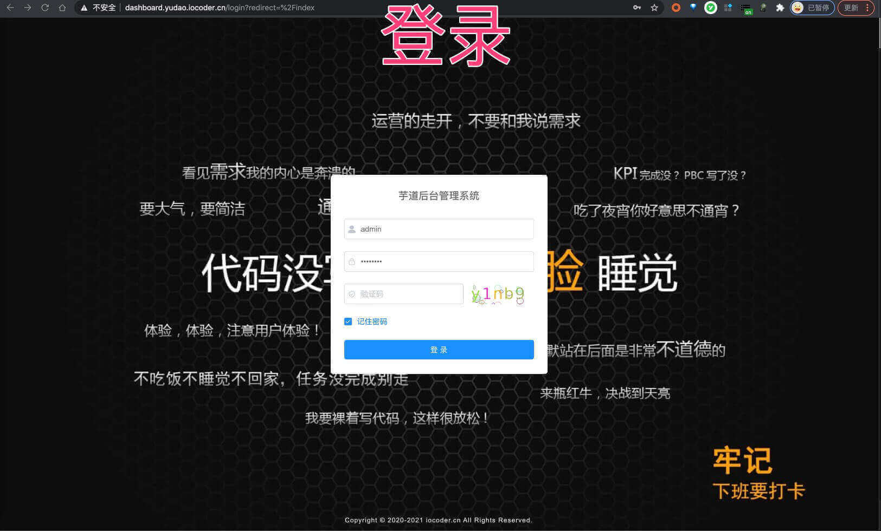
Task: Uncheck the 记住密码 remember password checkbox
Action: pyautogui.click(x=348, y=321)
